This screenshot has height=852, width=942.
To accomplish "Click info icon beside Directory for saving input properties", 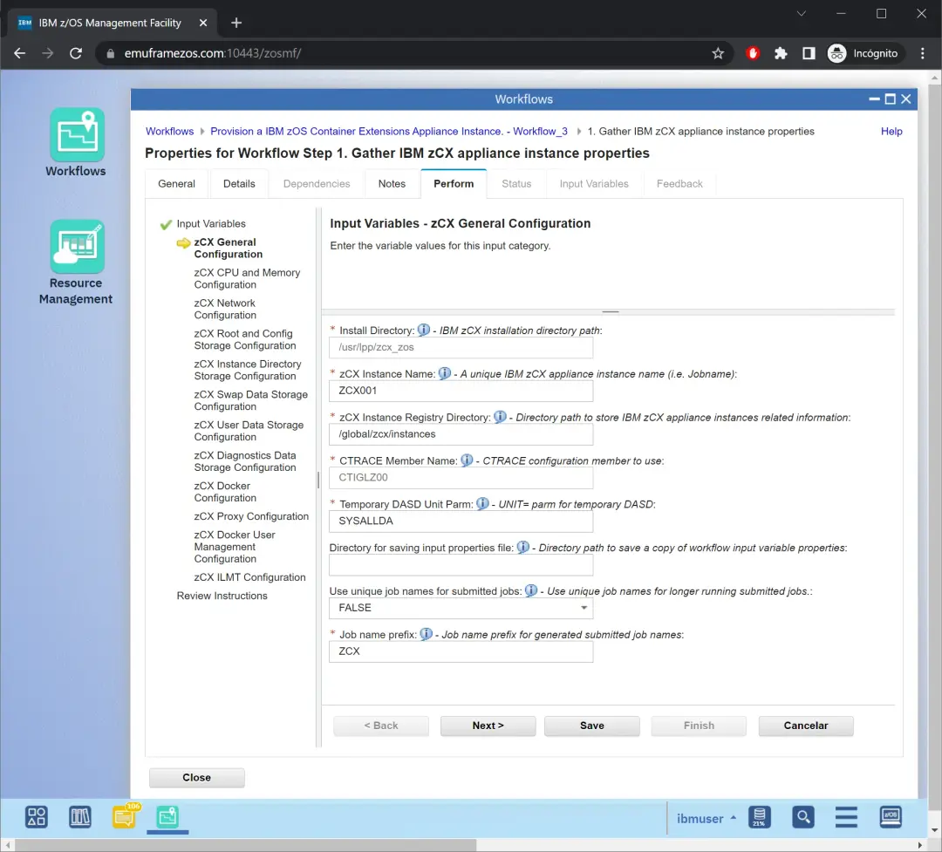I will click(x=523, y=547).
